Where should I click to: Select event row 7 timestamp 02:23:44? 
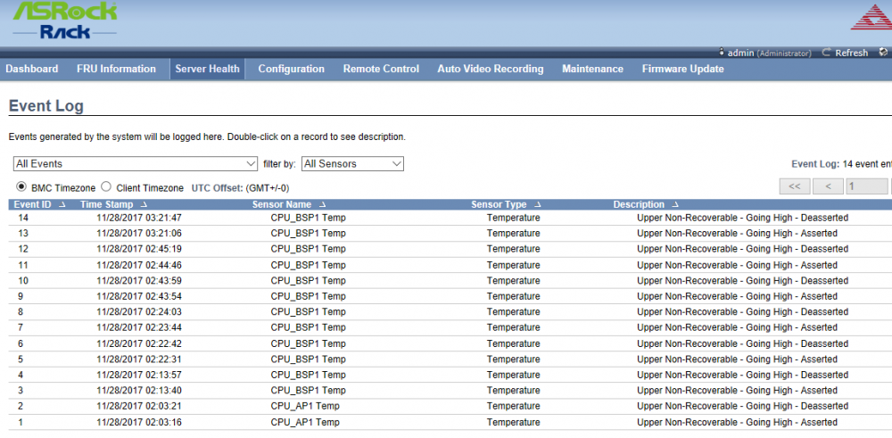pos(139,327)
